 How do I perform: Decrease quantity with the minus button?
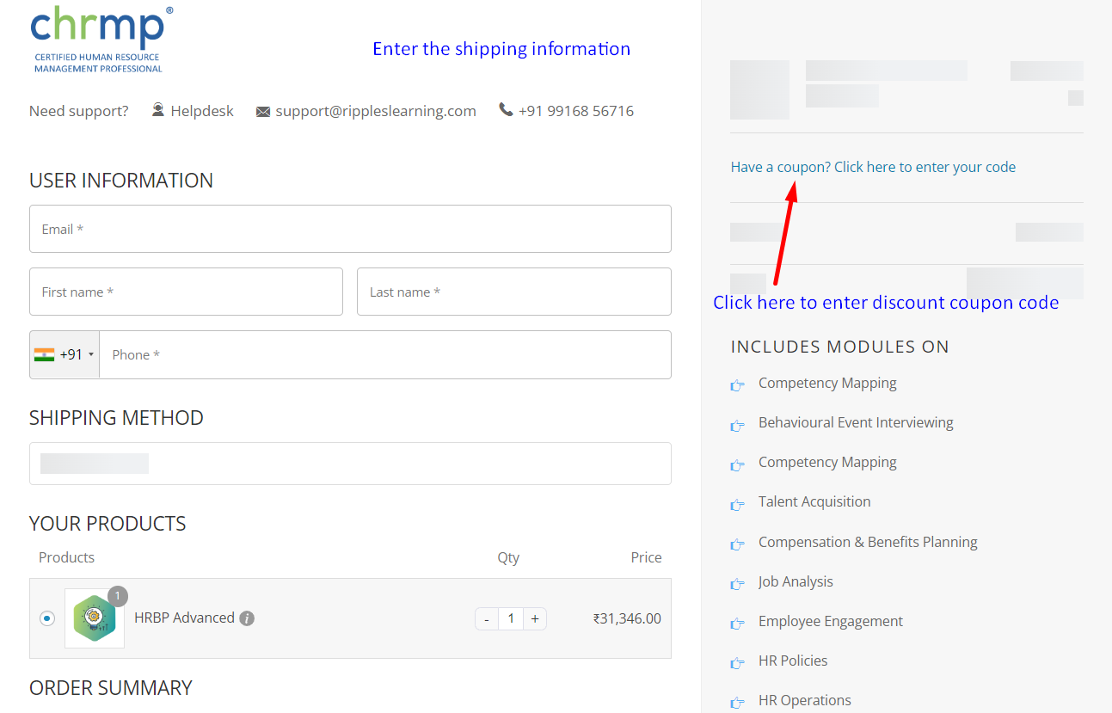click(487, 618)
